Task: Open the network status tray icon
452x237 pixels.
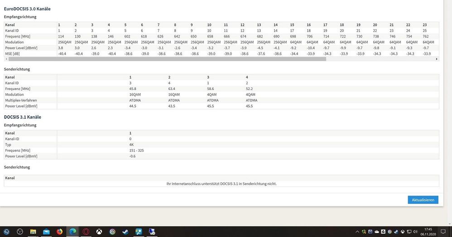Action: 409,232
